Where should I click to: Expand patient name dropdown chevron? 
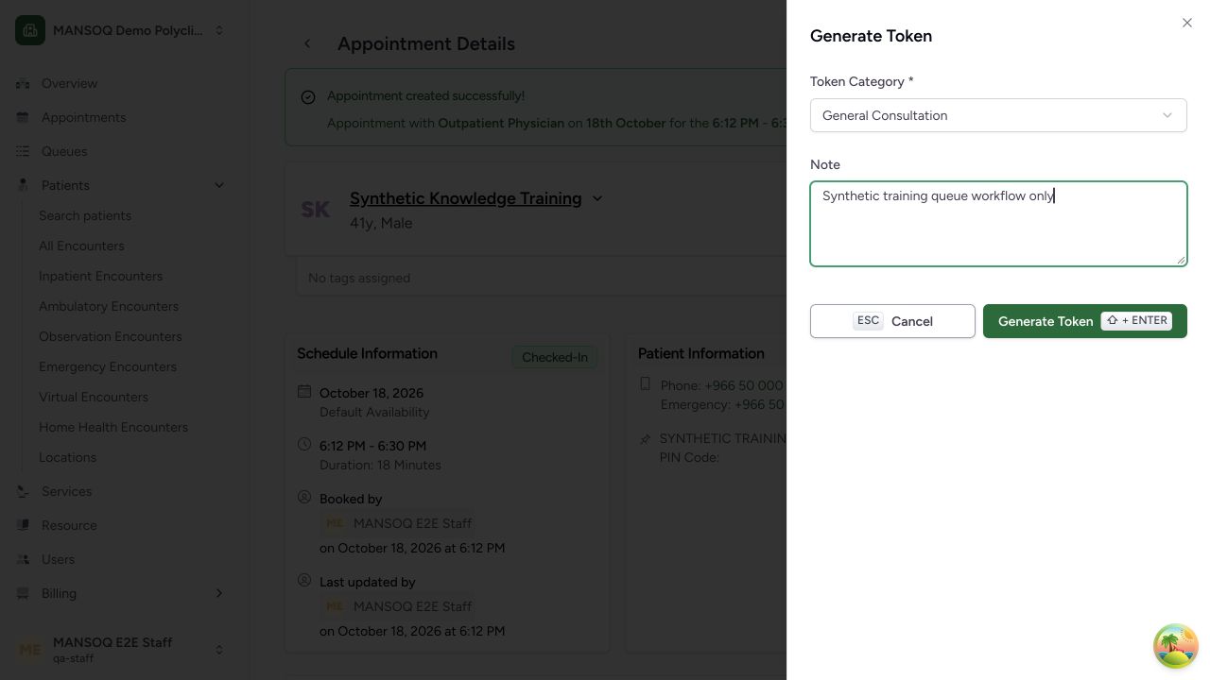(597, 198)
